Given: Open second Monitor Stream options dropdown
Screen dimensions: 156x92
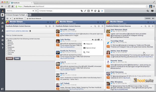Looking at the screenshot, I should (x=101, y=22).
